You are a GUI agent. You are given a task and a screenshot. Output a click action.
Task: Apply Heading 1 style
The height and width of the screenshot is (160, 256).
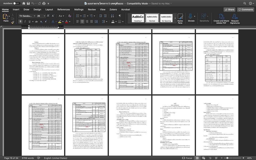pos(138,18)
